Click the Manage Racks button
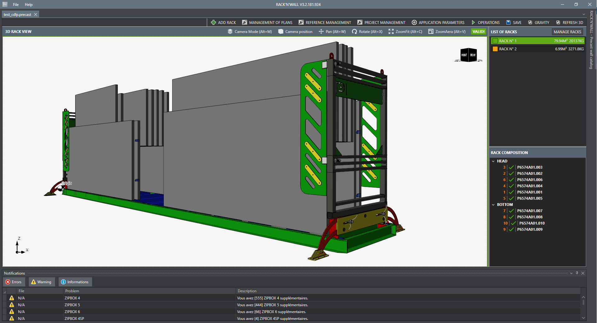Image resolution: width=597 pixels, height=323 pixels. [x=567, y=32]
